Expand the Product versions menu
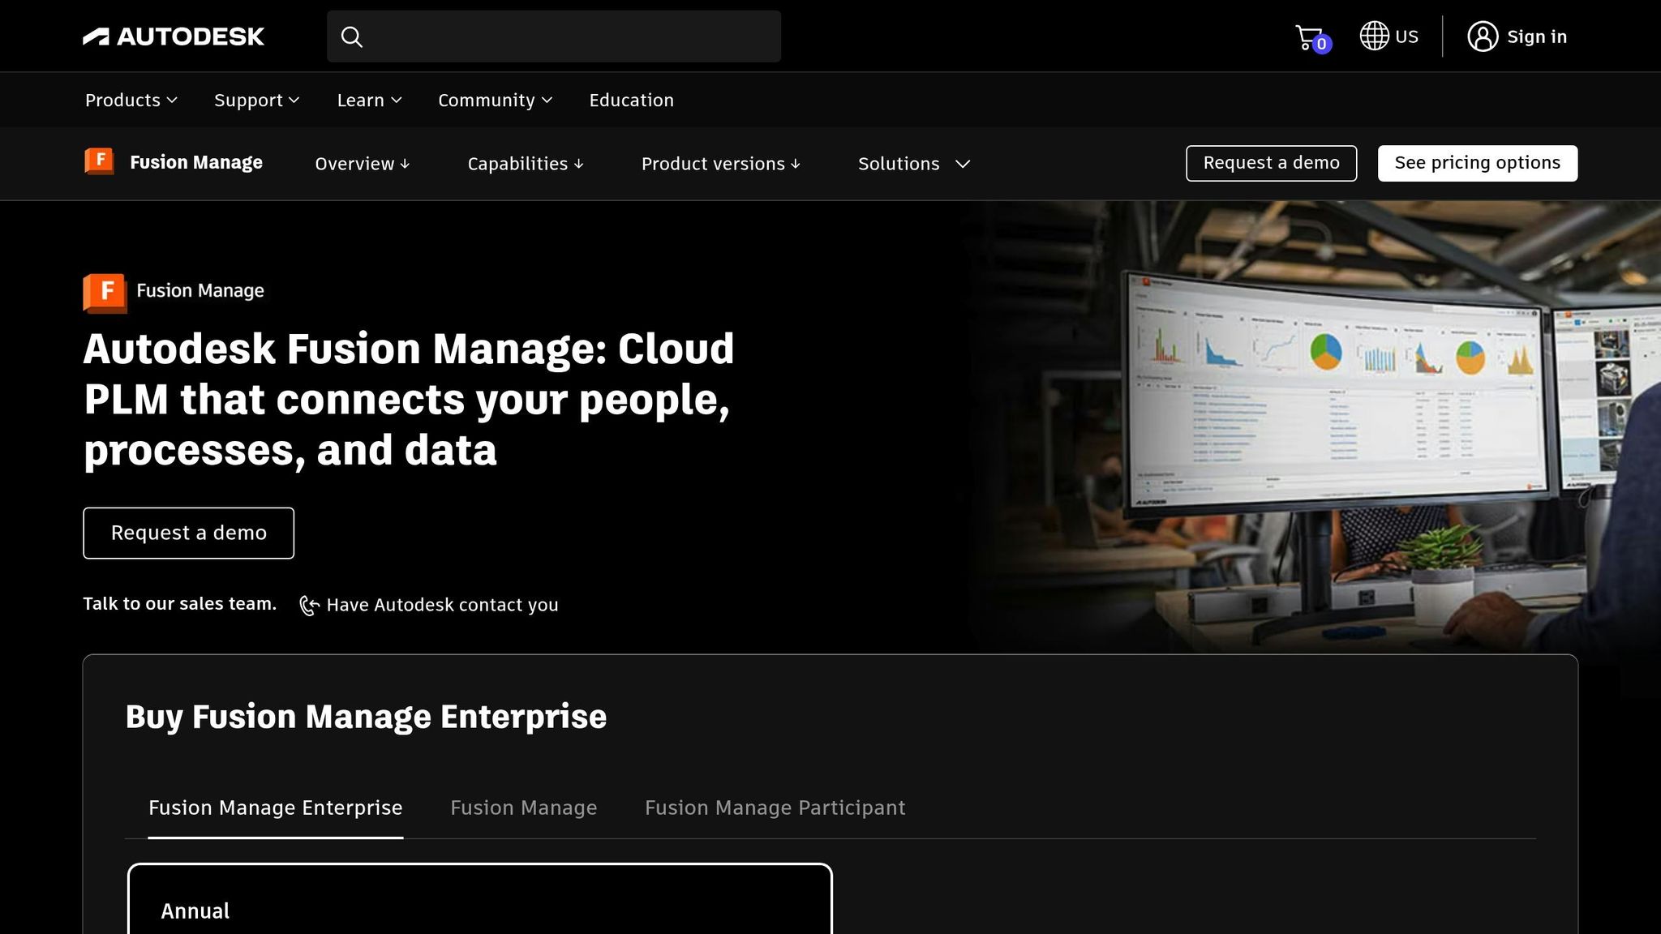 coord(720,163)
